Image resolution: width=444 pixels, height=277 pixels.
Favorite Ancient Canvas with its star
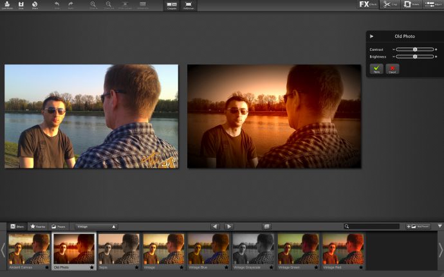[x=47, y=267]
